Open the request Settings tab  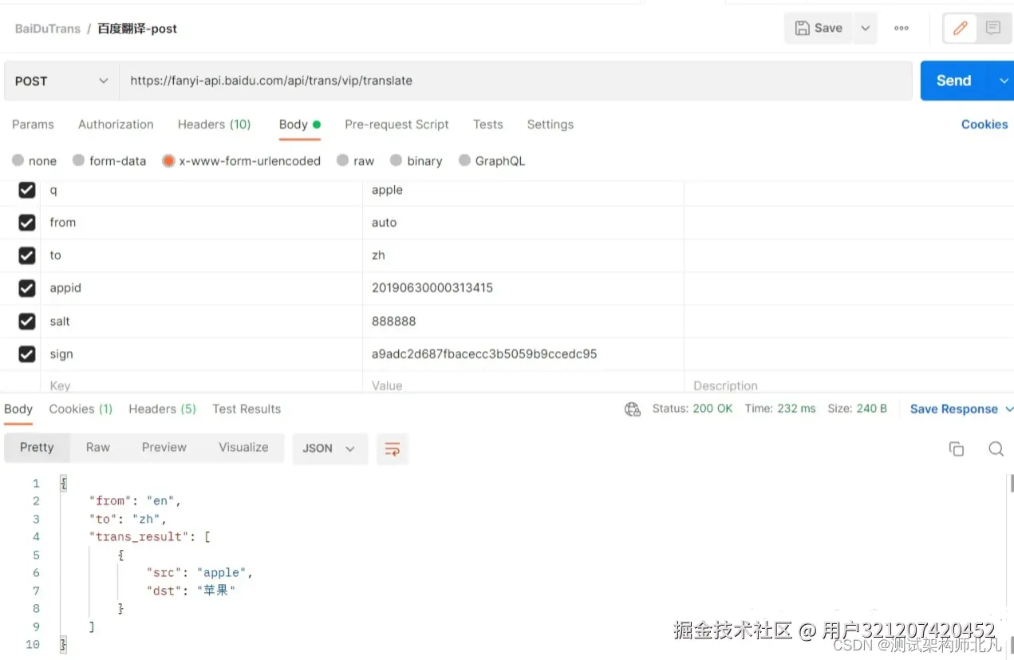[550, 124]
